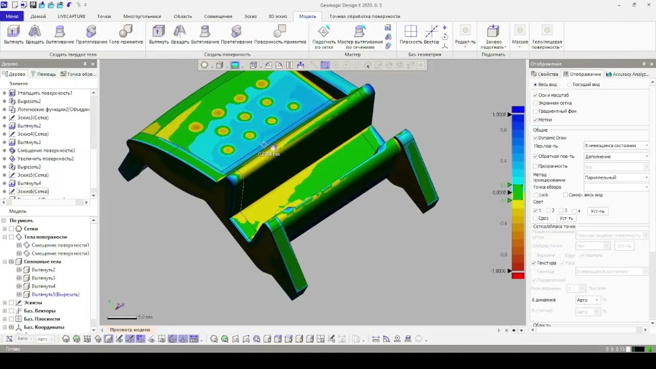Click the Сетки mesh icon in model tree
Screen dimensions: 656x369
[x=19, y=229]
